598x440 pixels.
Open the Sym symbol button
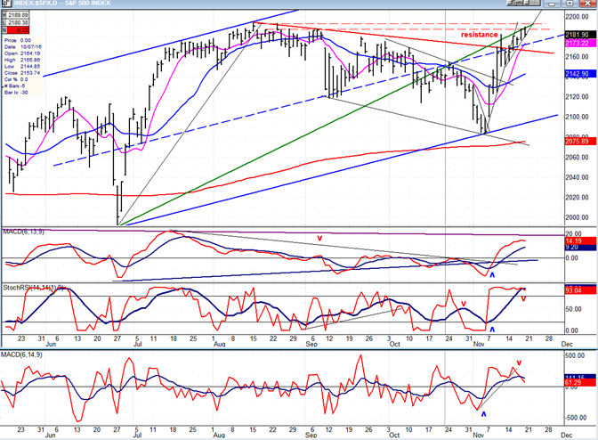pos(515,3)
